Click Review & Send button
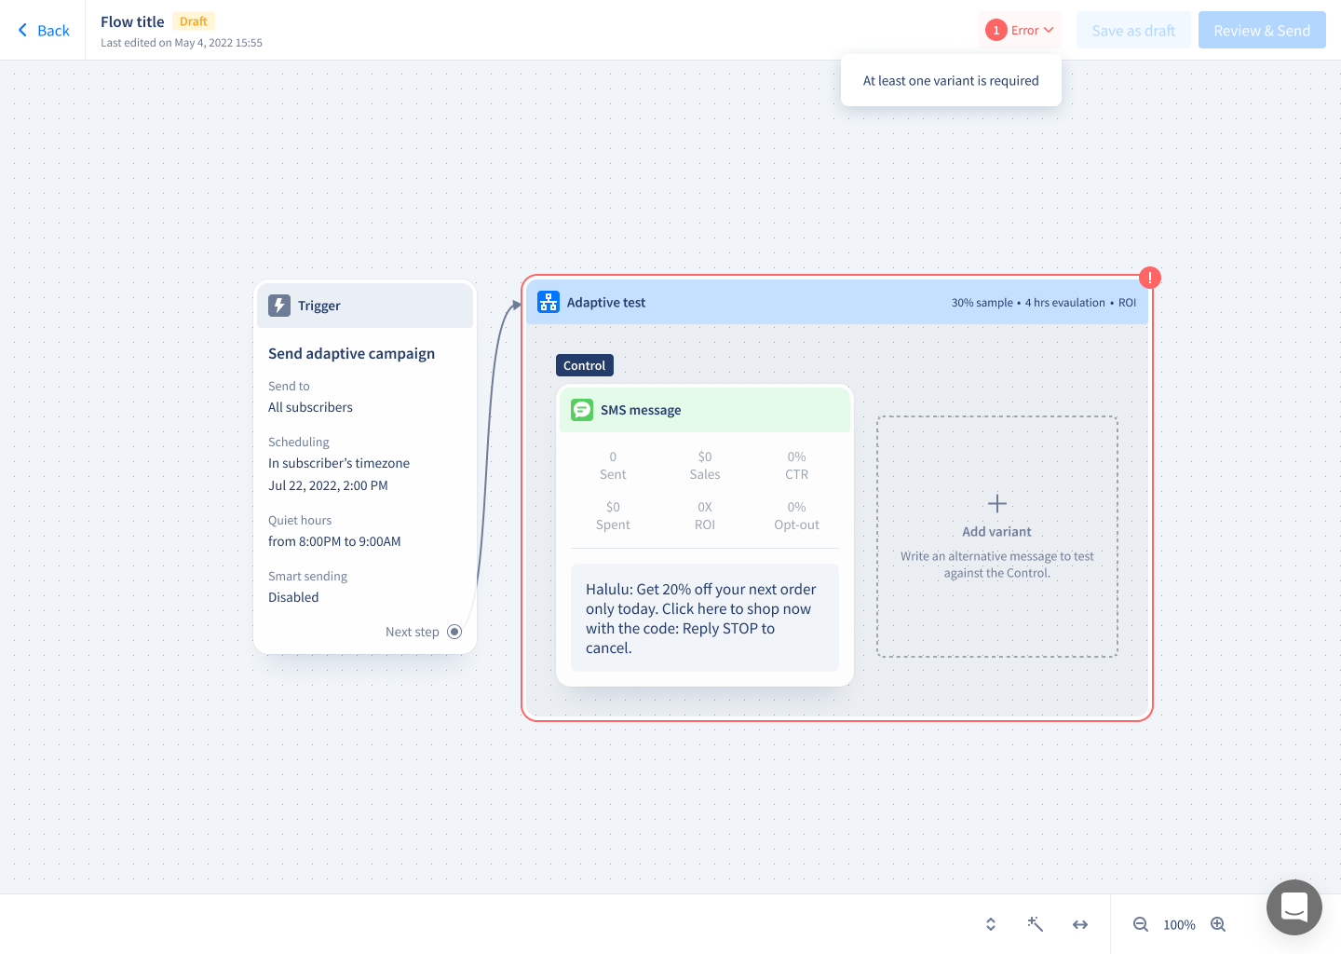Image resolution: width=1341 pixels, height=954 pixels. pyautogui.click(x=1262, y=31)
